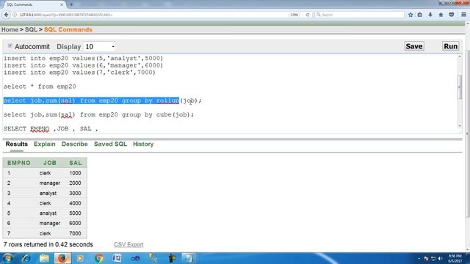This screenshot has height=264, width=470.
Task: Go to the SQL breadcrumb link
Action: (x=31, y=29)
